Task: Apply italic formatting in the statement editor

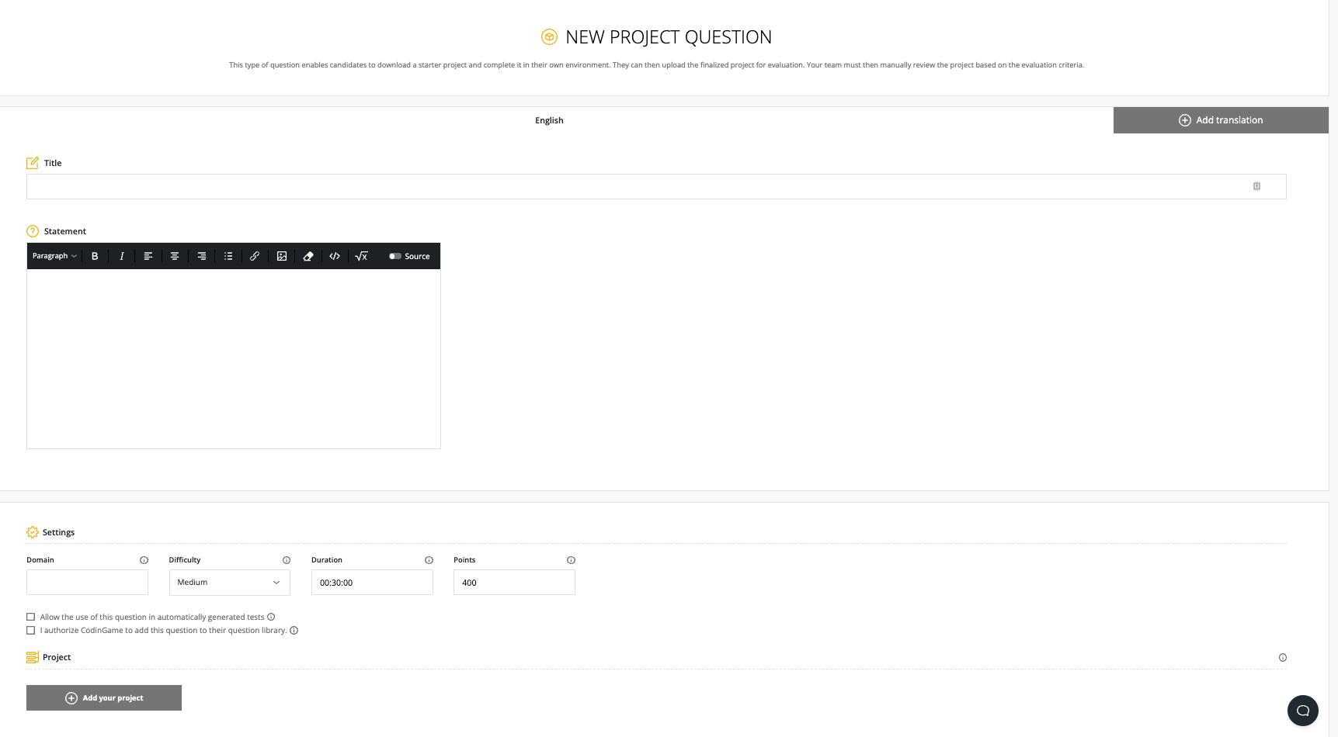Action: click(x=121, y=256)
